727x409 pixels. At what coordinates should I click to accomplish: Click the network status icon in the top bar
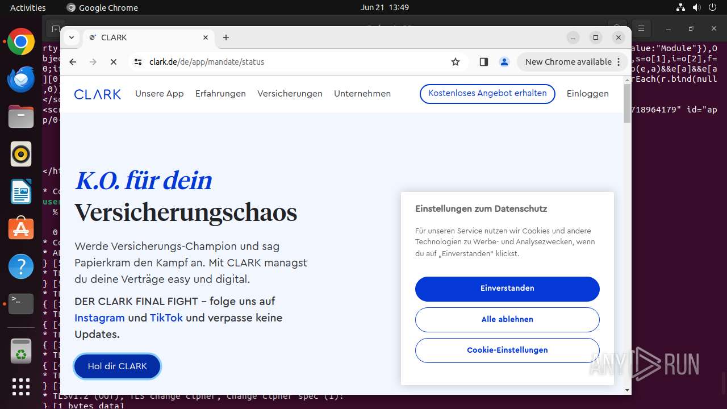click(x=681, y=7)
